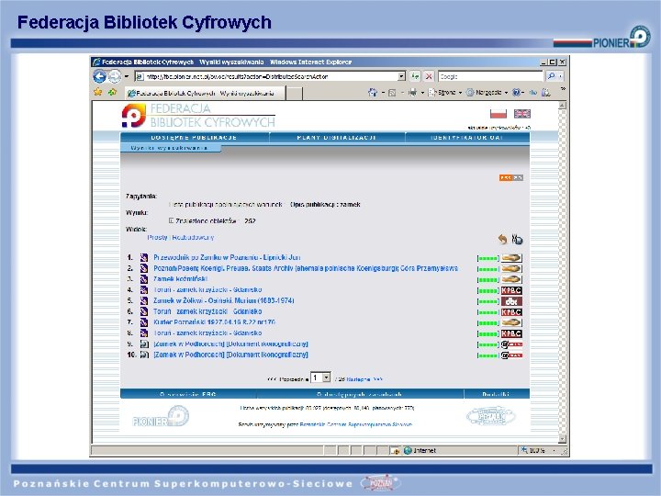Image resolution: width=661 pixels, height=496 pixels.
Task: Click library logo on result 10
Action: tap(511, 355)
